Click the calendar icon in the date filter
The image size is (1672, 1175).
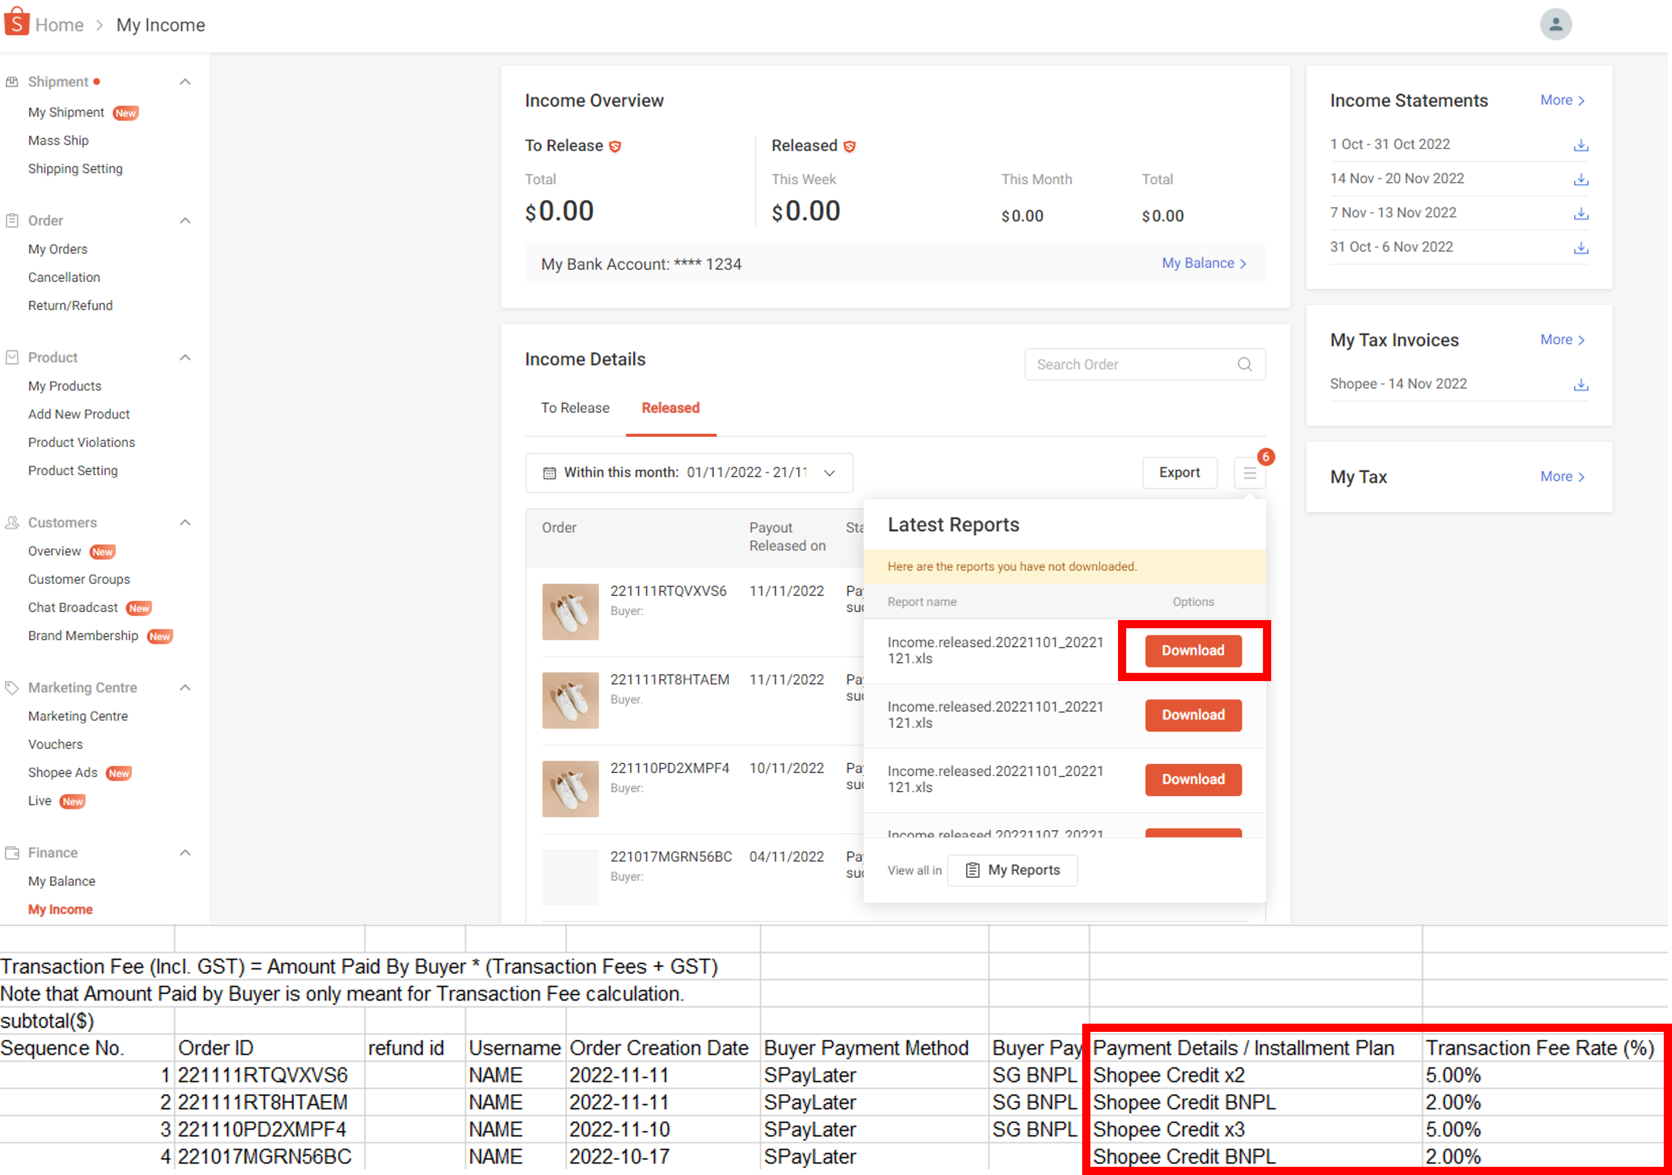coord(549,472)
